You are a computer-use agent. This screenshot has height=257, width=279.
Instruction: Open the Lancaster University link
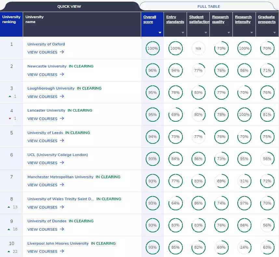pos(46,110)
